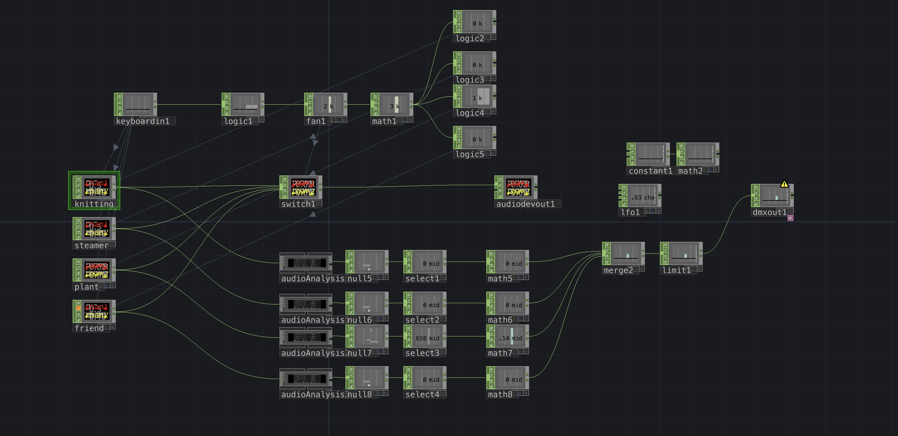Expand the plus button under null5
The image size is (898, 436).
point(385,277)
